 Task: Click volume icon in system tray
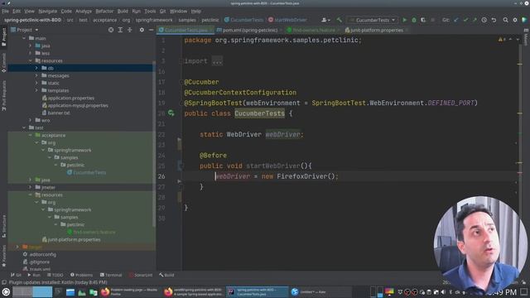[x=443, y=292]
